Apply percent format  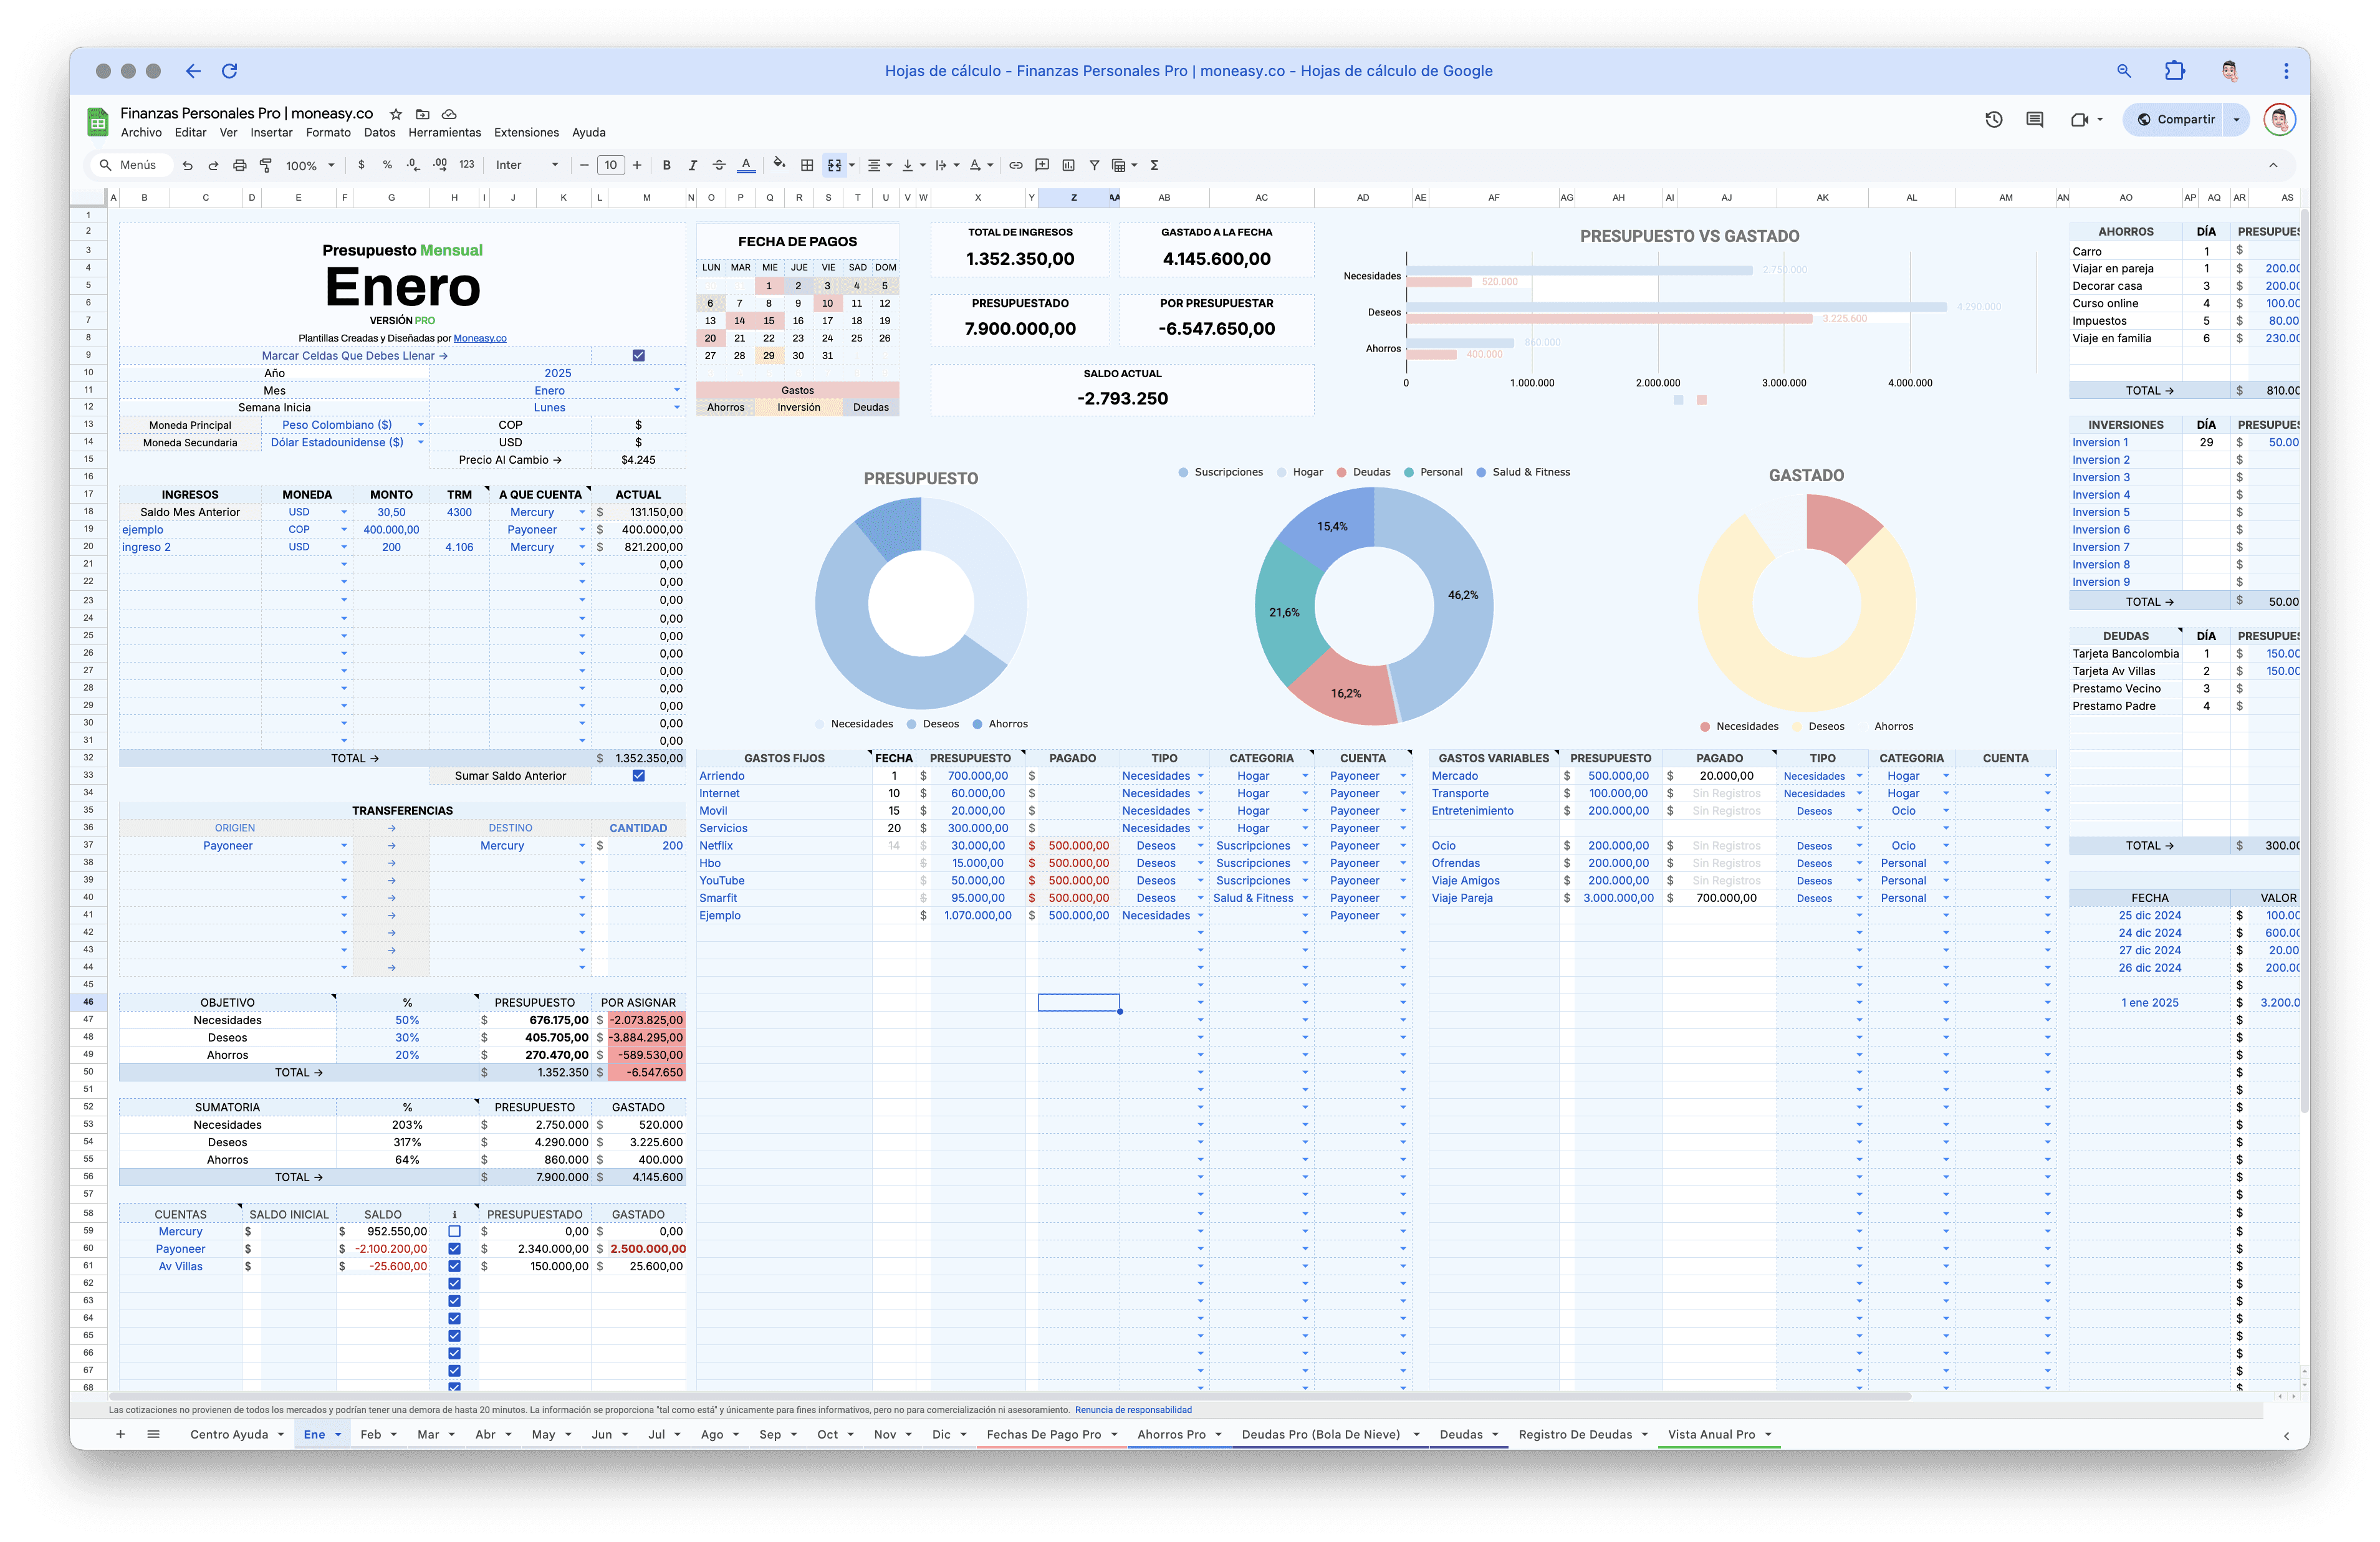(x=387, y=165)
